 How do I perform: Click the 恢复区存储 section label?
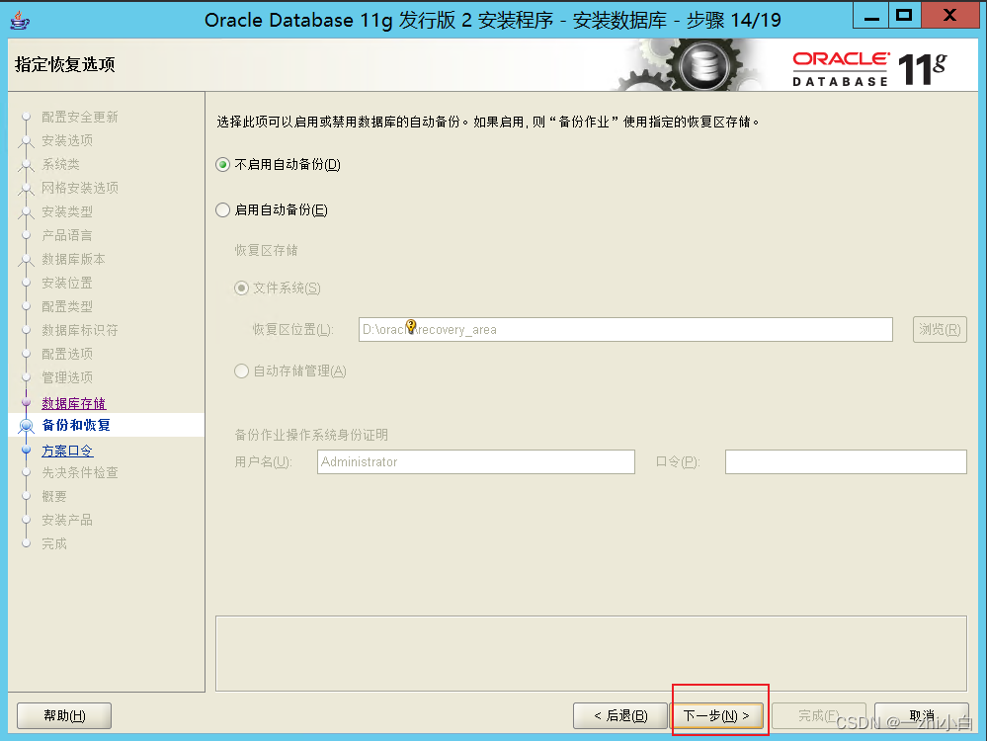tap(267, 250)
